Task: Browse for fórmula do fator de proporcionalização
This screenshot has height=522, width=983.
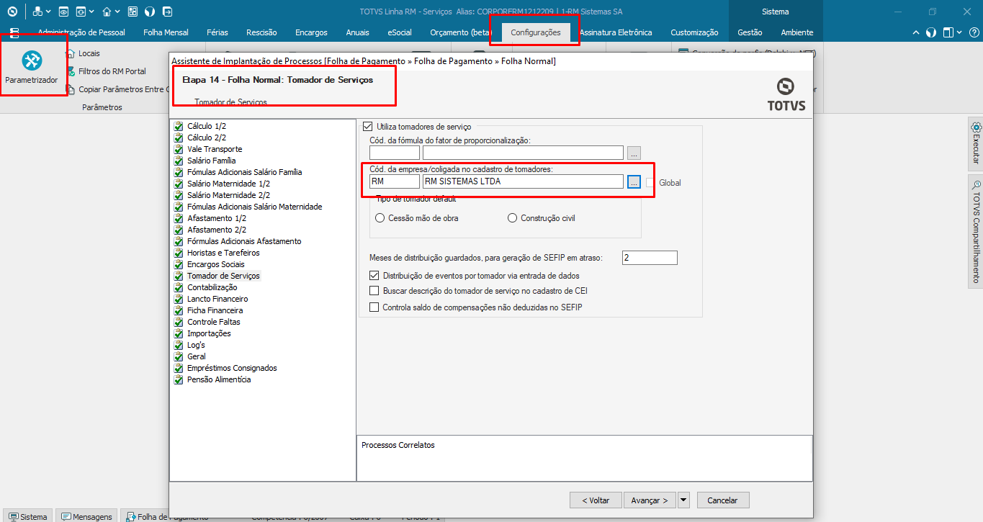Action: coord(634,152)
